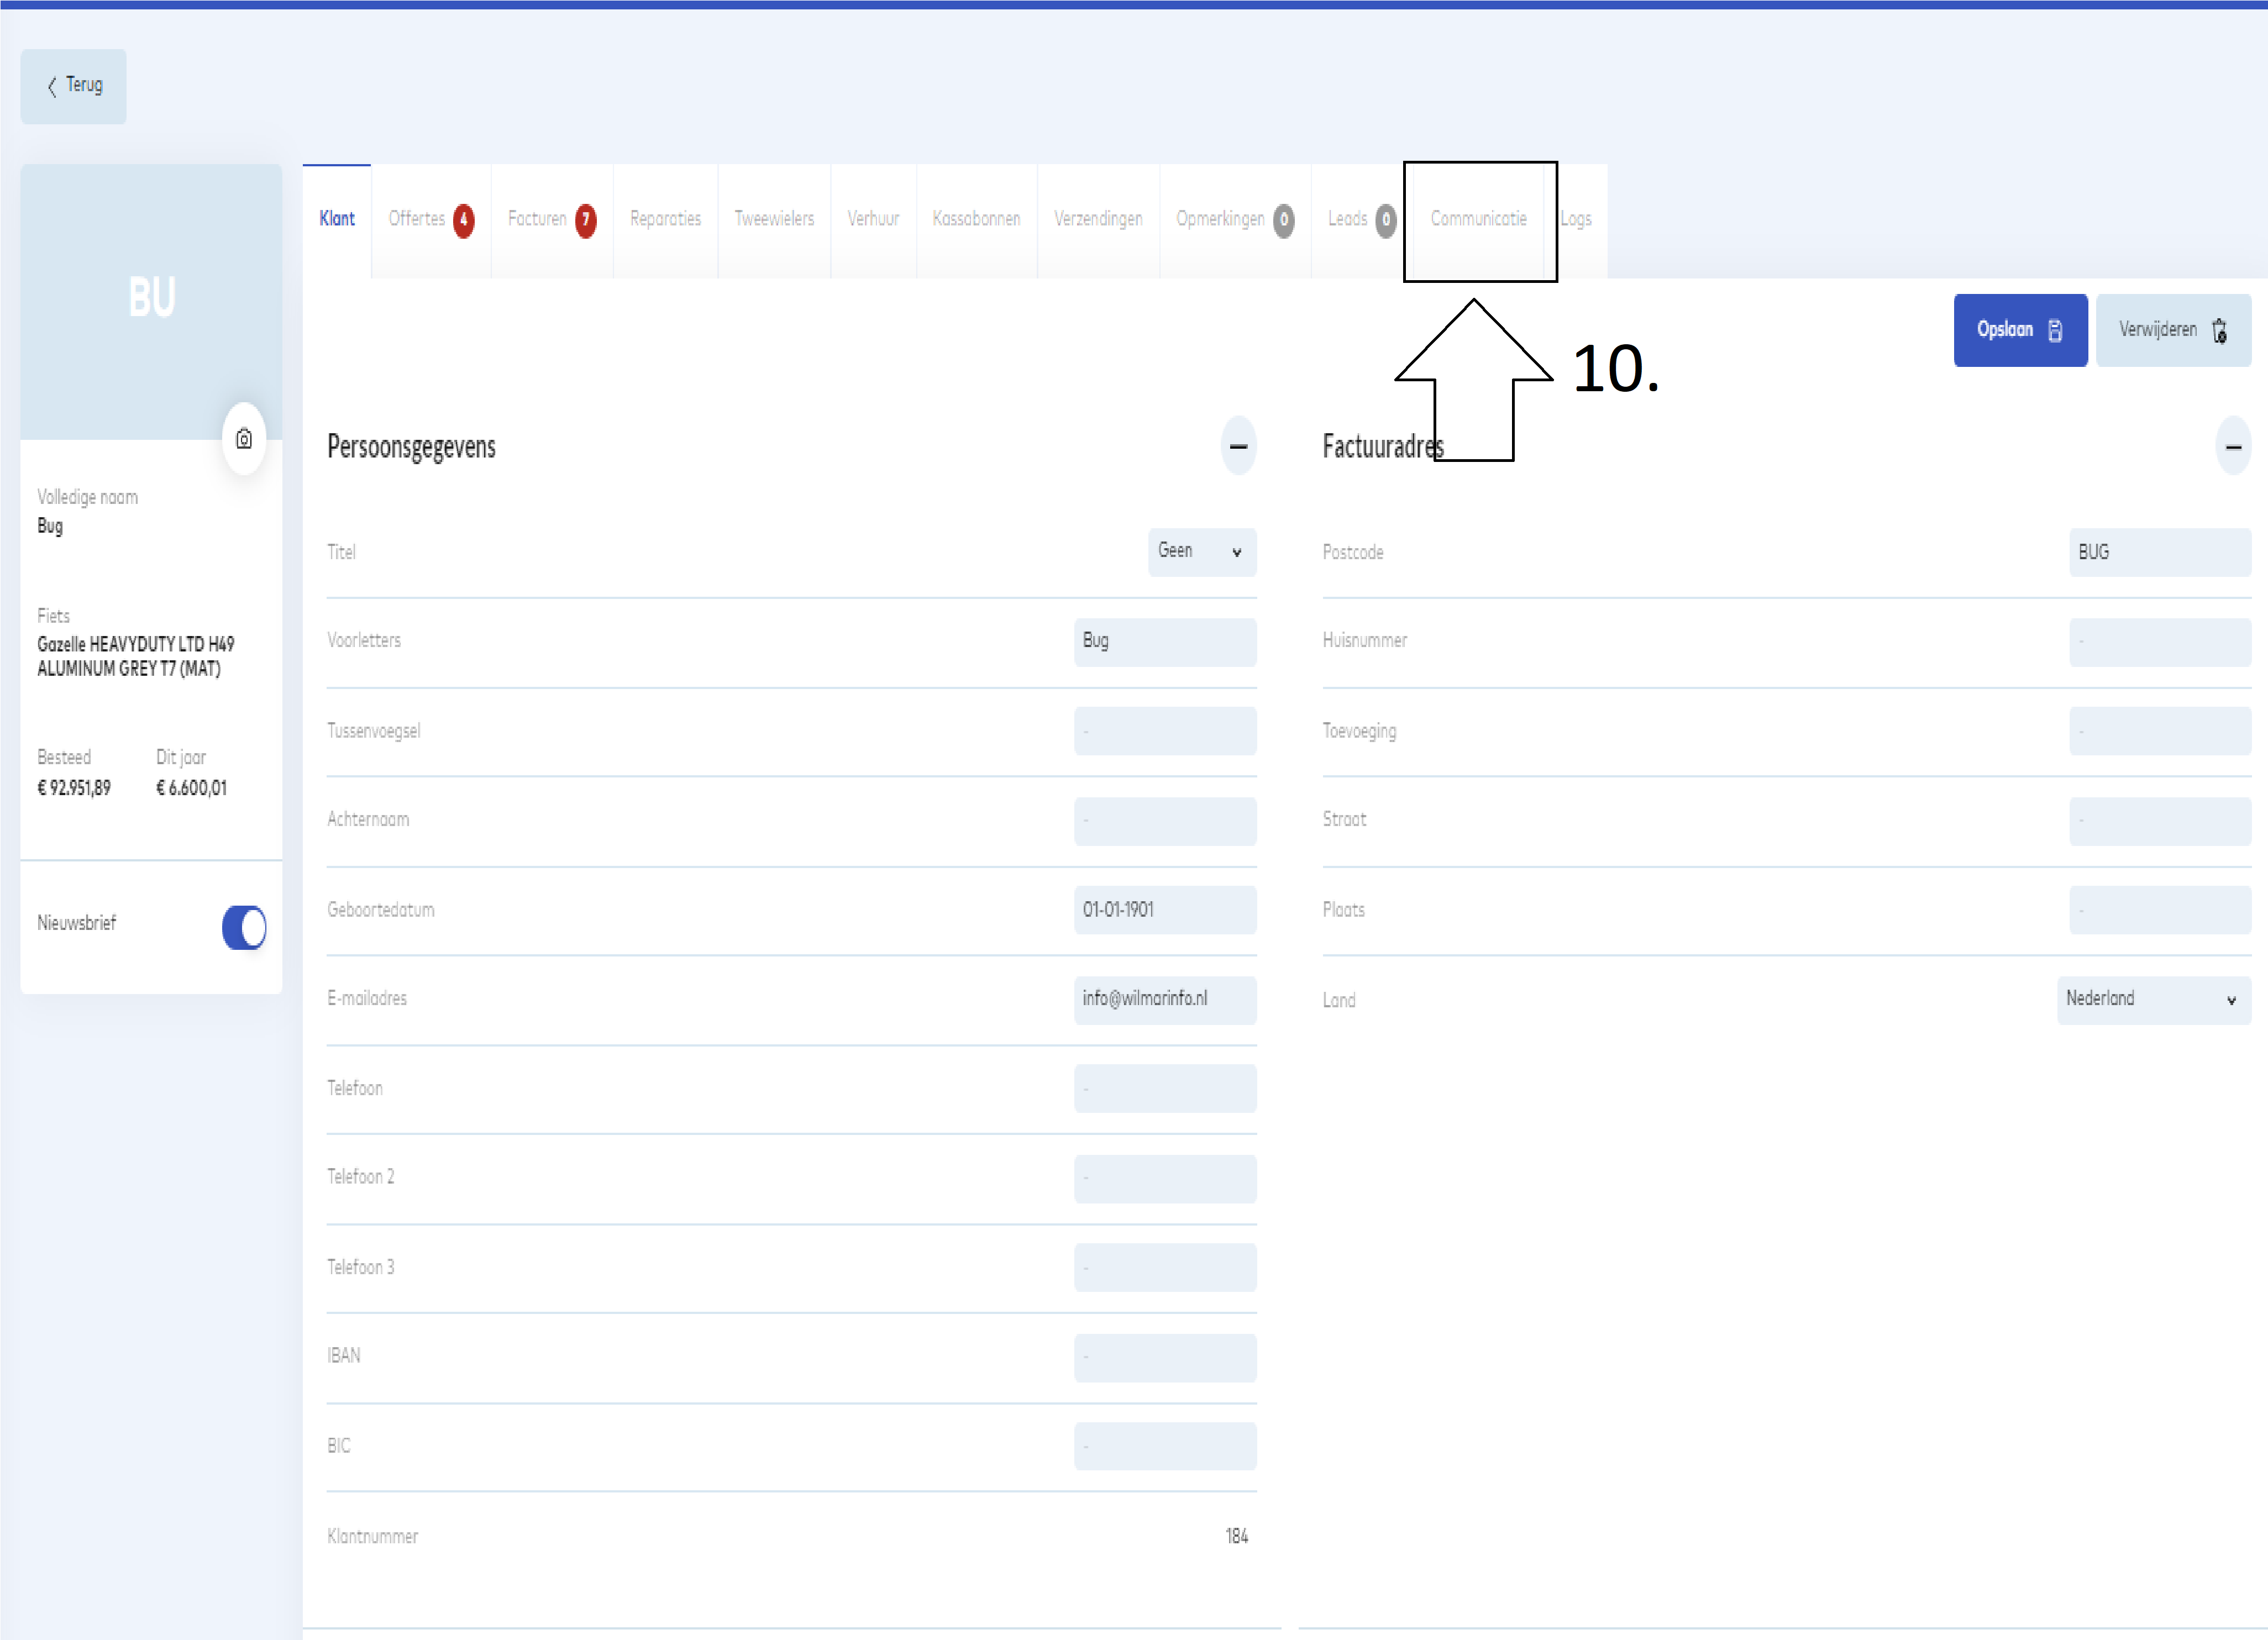The height and width of the screenshot is (1640, 2268).
Task: Open the Logs tab
Action: 1576,219
